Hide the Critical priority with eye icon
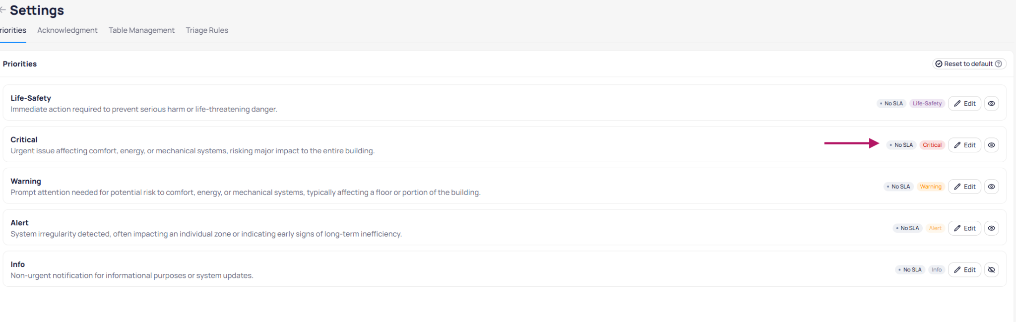Screen dimensions: 1016x322 [x=991, y=145]
